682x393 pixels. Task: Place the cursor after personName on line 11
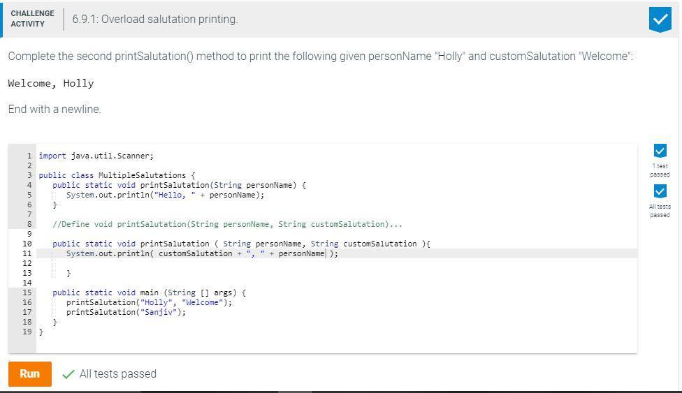(x=325, y=253)
